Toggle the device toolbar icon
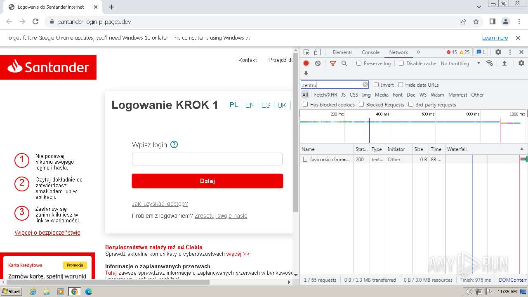The image size is (528, 297). pos(317,52)
